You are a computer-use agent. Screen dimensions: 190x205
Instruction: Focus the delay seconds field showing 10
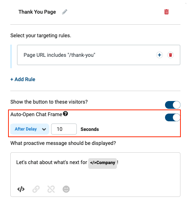coord(64,129)
